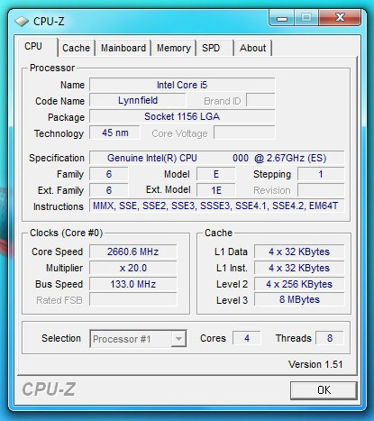Screen dimensions: 374x421
Task: Click the 45 nm technology value
Action: (114, 133)
